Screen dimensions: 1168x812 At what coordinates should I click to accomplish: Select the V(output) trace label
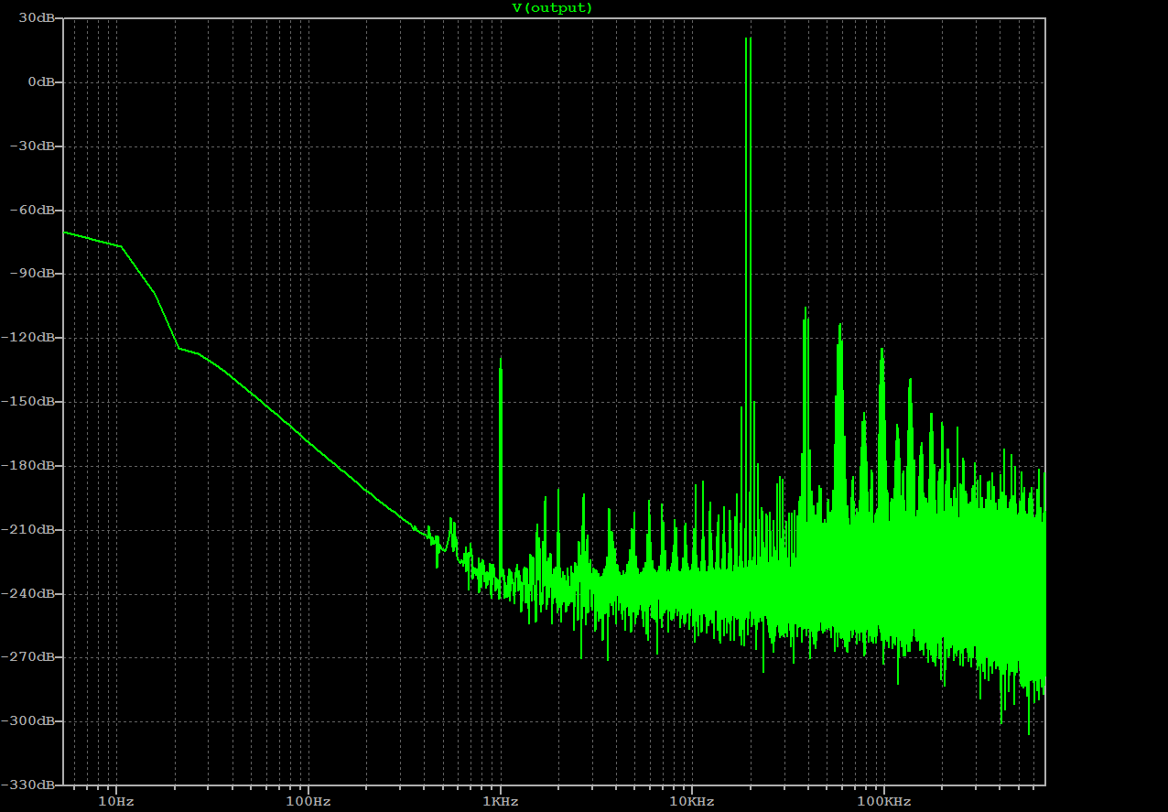[x=552, y=8]
